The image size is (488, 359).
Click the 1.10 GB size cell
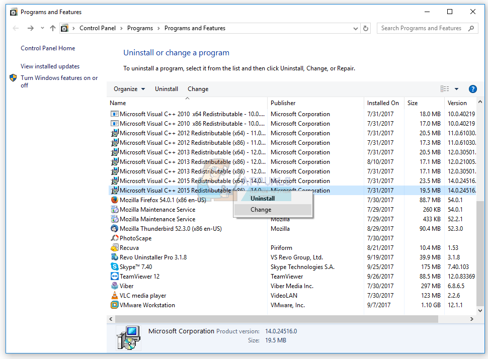(x=431, y=305)
